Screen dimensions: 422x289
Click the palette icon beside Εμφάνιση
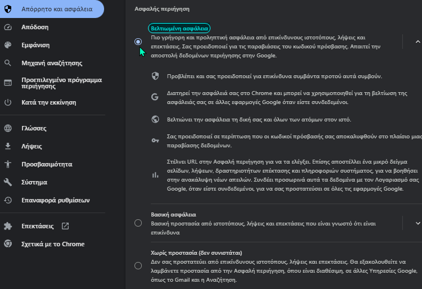pyautogui.click(x=8, y=45)
